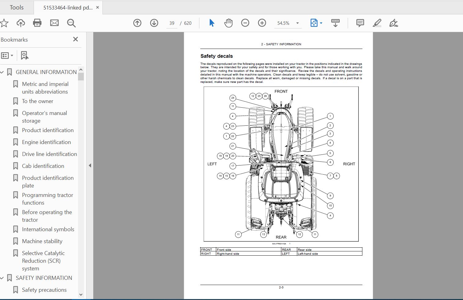
Task: Click the Bookmarks panel title
Action: (x=14, y=40)
